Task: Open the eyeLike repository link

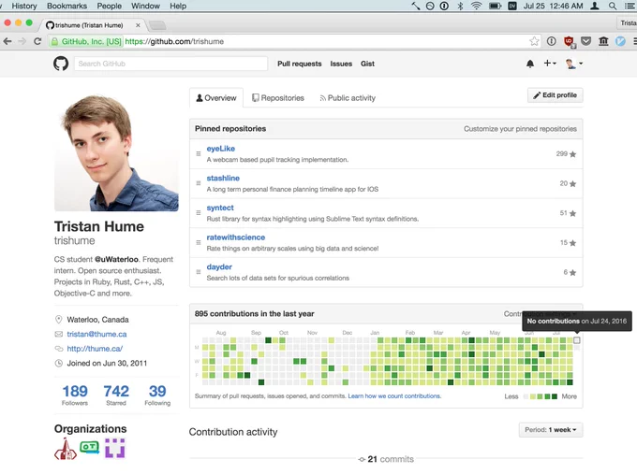Action: [220, 149]
